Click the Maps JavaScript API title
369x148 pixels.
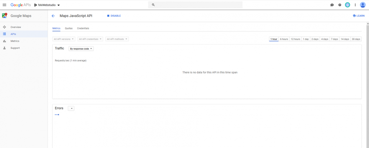[x=76, y=16]
